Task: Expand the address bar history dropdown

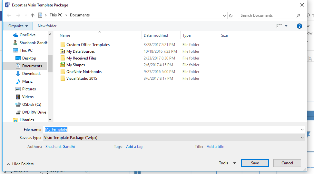Action: (224, 15)
